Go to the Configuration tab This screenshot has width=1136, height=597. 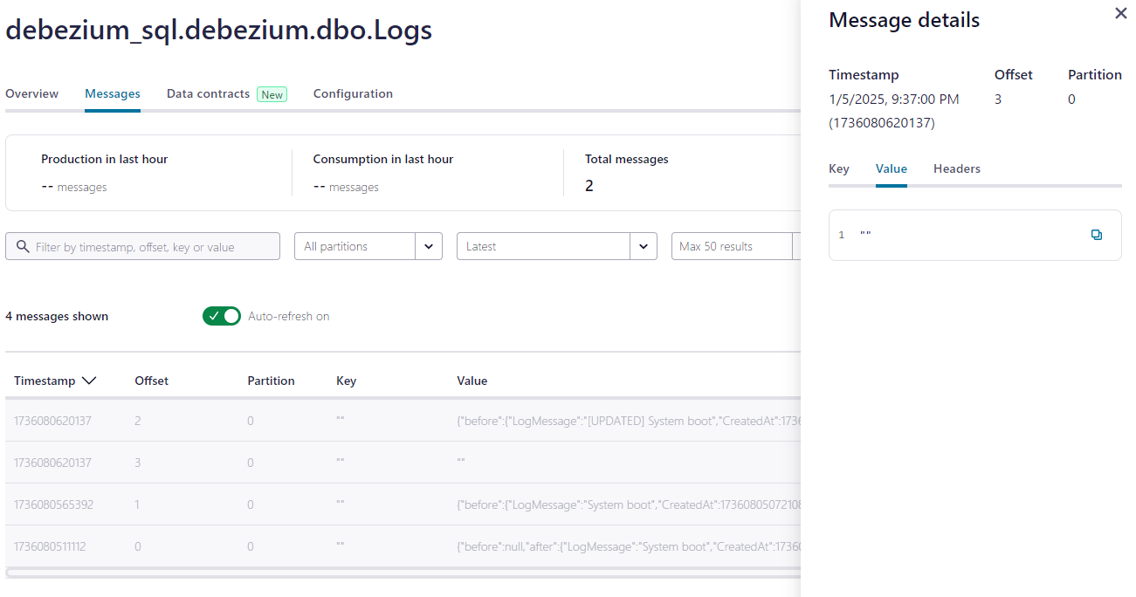(x=353, y=93)
